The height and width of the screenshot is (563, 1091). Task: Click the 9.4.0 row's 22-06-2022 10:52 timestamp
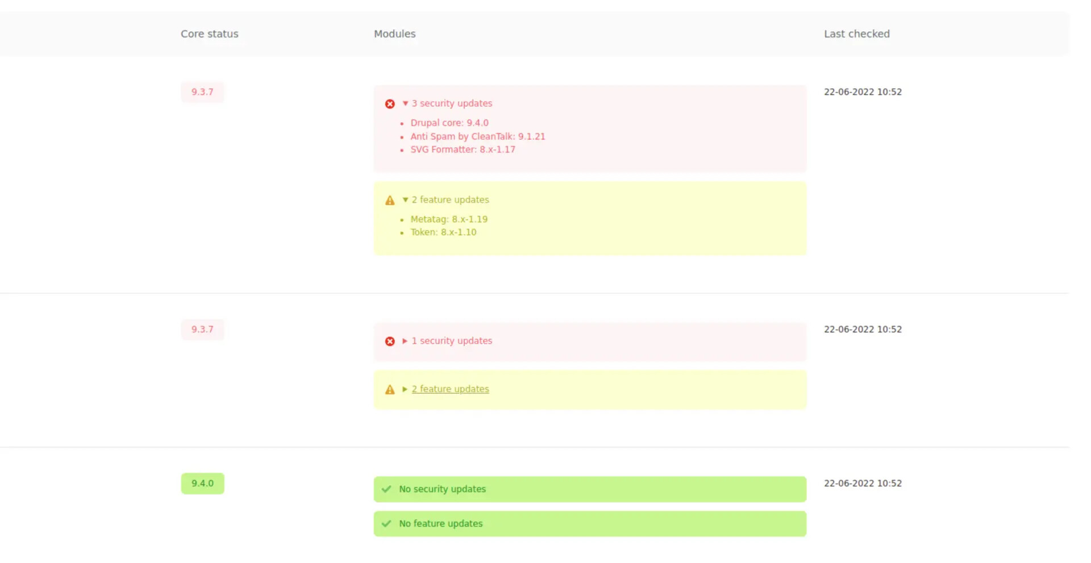(x=863, y=483)
